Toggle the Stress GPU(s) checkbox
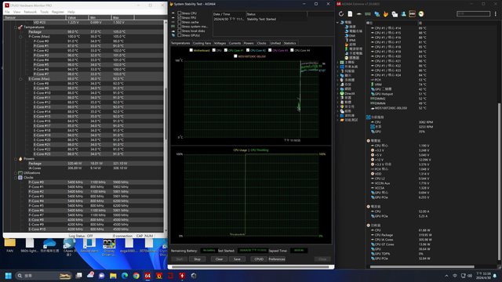The height and width of the screenshot is (282, 502). [180, 35]
